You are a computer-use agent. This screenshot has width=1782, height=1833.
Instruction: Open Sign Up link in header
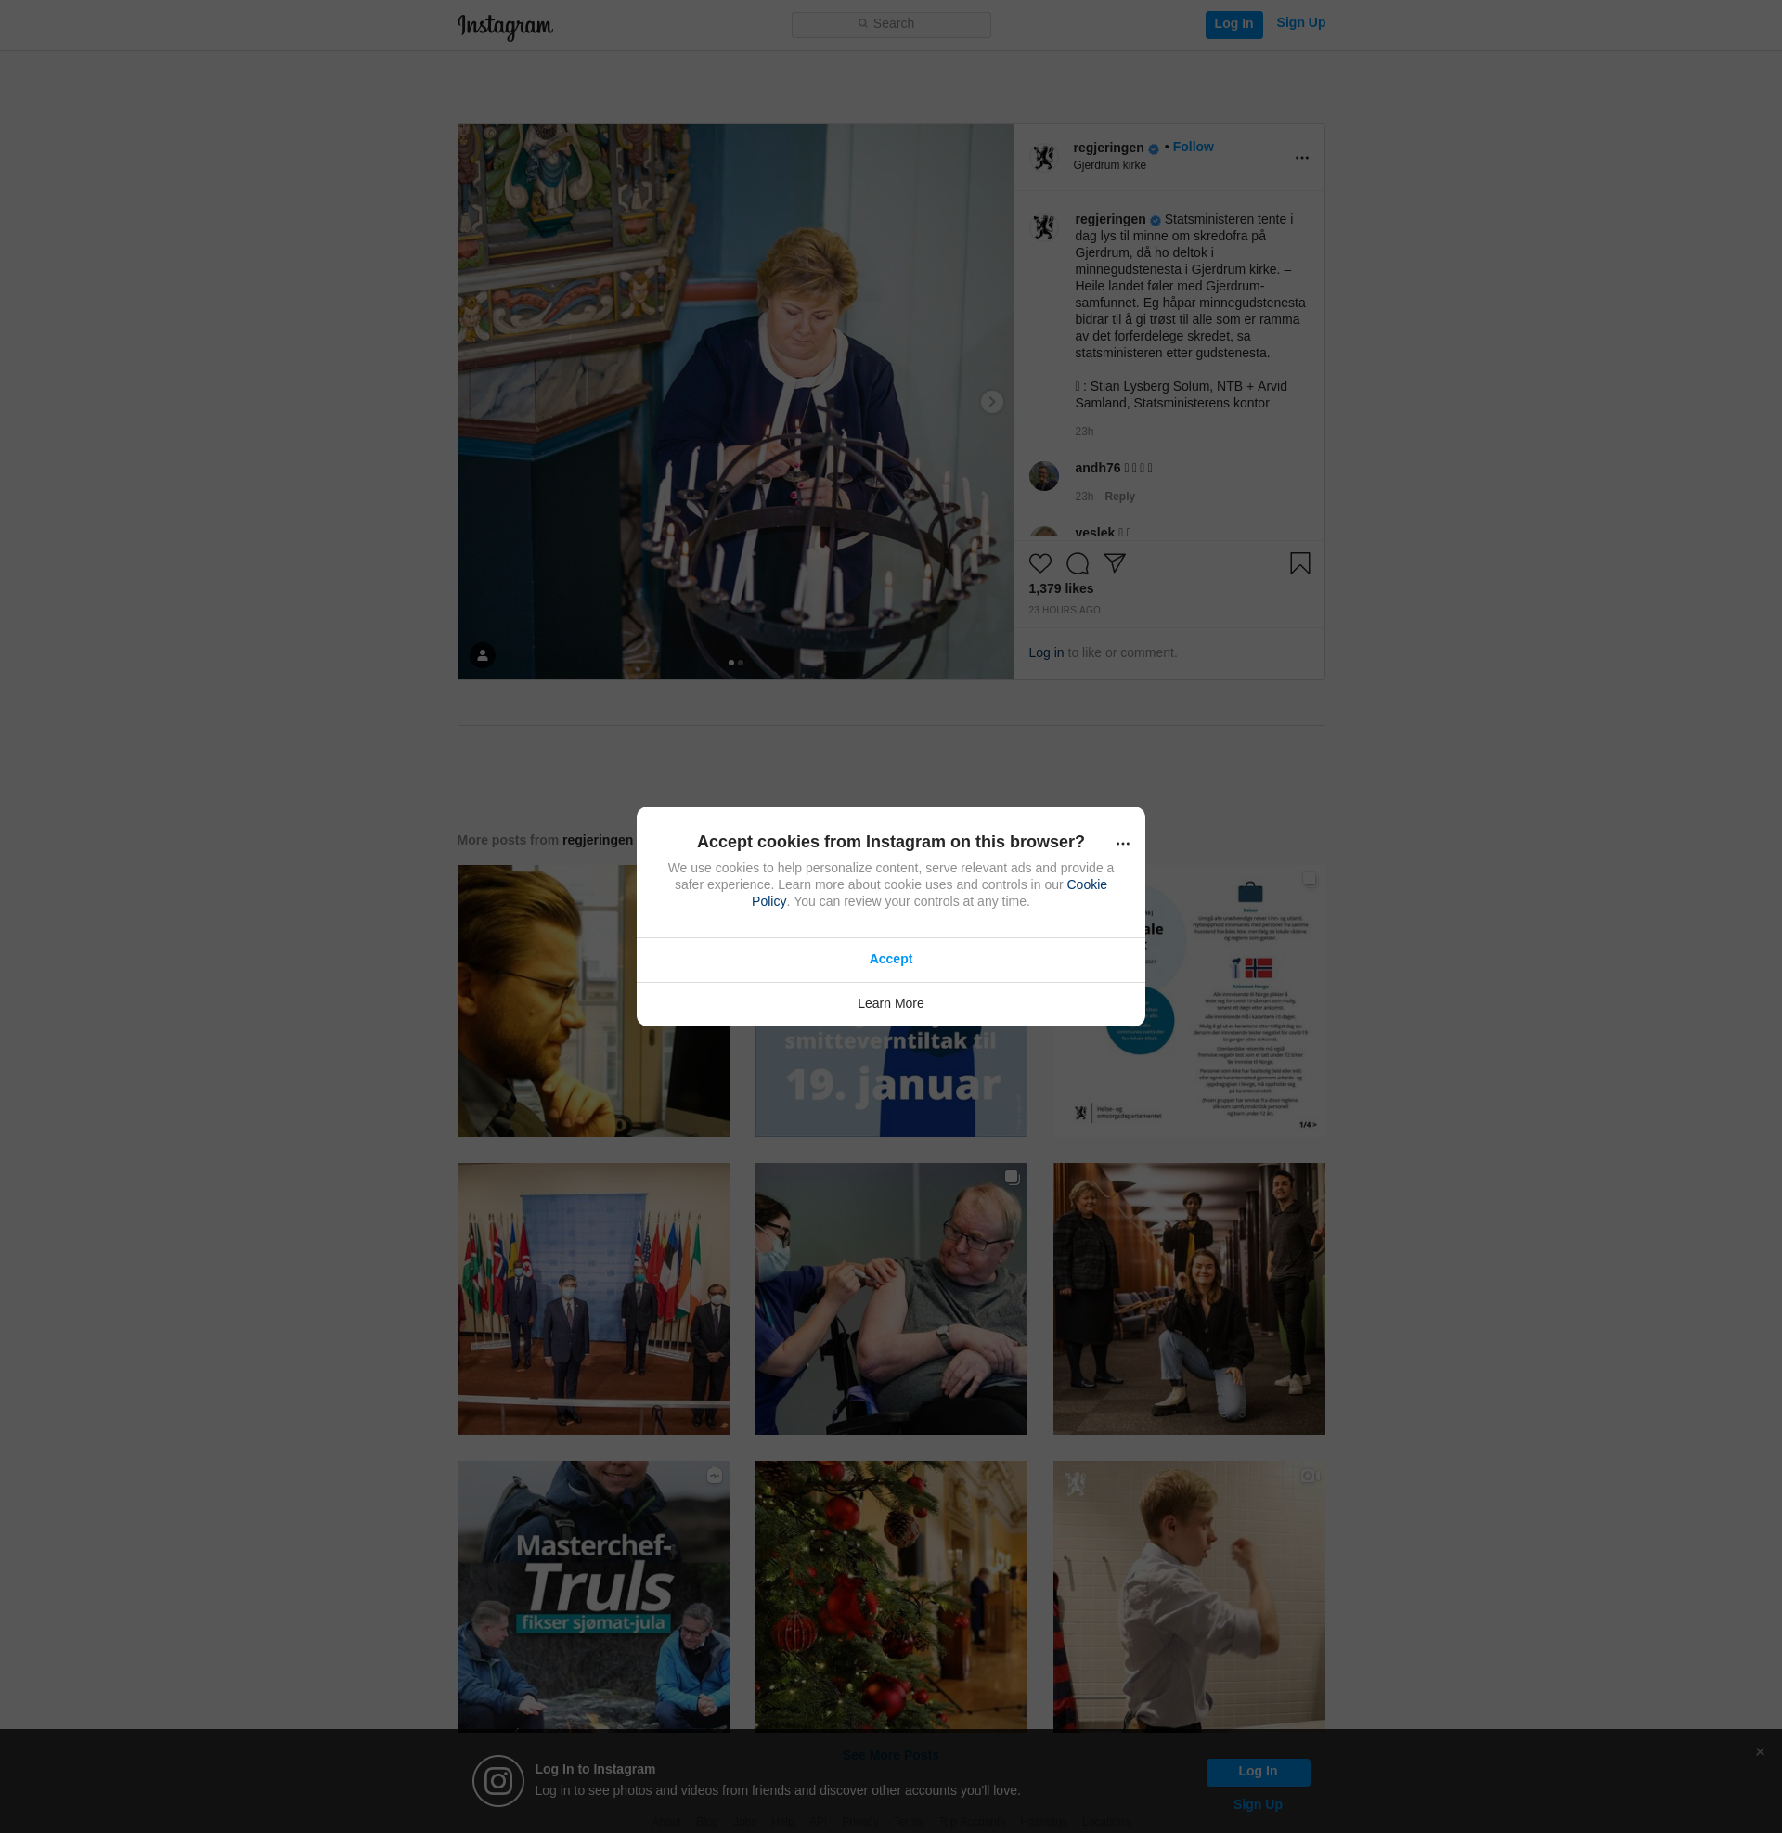pyautogui.click(x=1300, y=23)
